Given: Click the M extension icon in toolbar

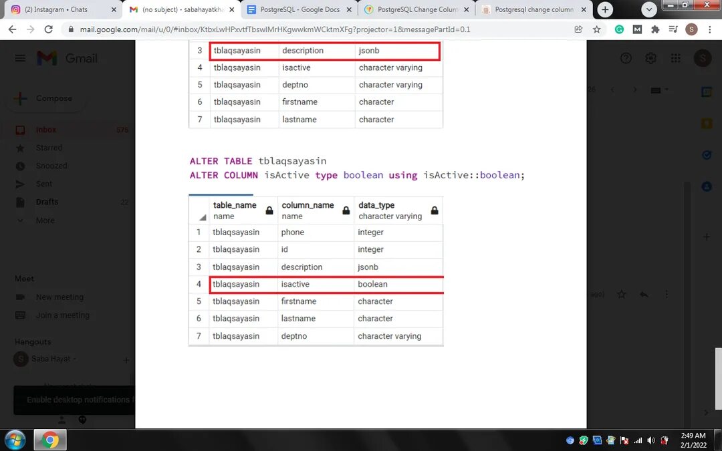Looking at the screenshot, I should (x=637, y=29).
